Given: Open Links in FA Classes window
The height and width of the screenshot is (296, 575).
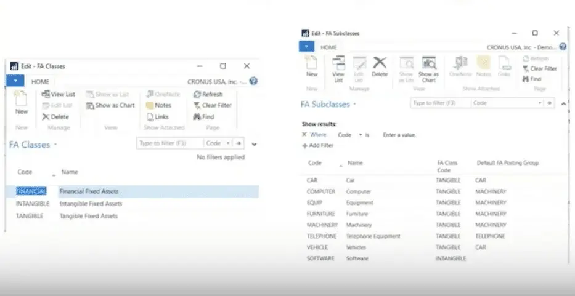Looking at the screenshot, I should click(x=157, y=117).
